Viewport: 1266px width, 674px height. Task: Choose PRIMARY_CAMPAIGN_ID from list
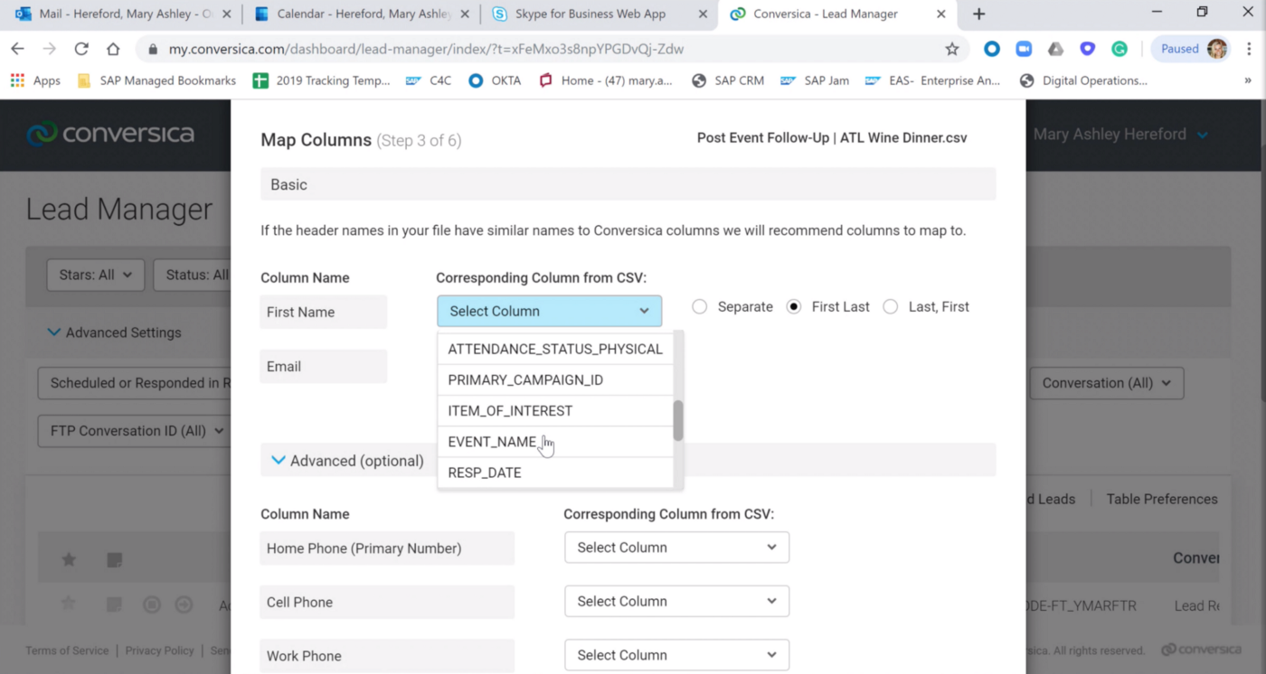click(x=555, y=380)
